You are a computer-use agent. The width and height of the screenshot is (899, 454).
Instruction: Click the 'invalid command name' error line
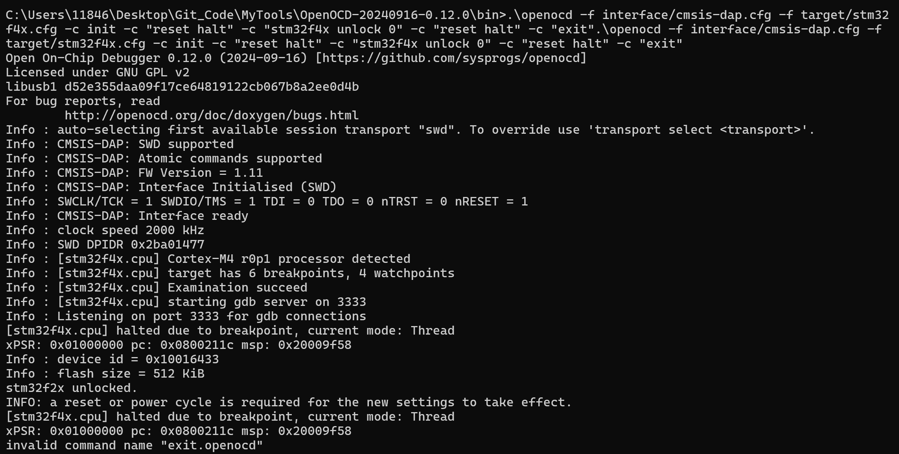pos(134,445)
